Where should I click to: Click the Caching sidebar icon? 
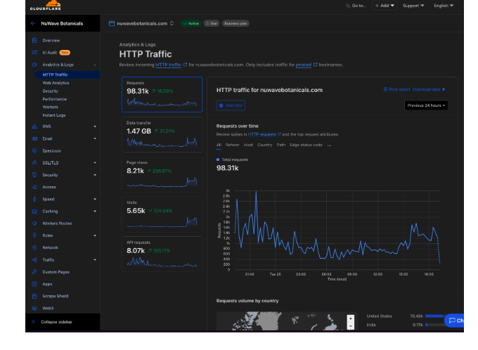coord(34,212)
